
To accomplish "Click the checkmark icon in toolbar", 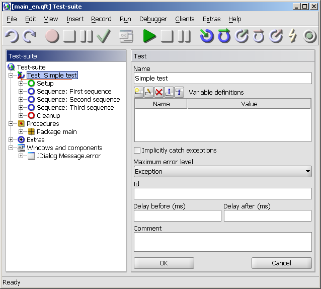I will [104, 36].
